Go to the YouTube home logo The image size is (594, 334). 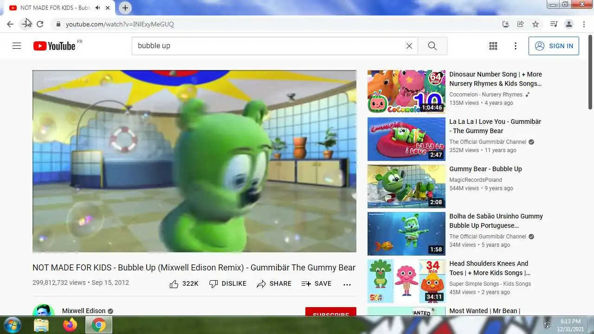pyautogui.click(x=54, y=46)
